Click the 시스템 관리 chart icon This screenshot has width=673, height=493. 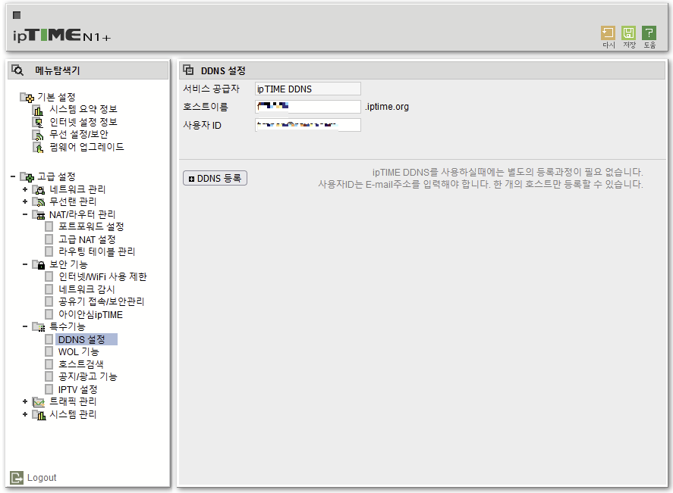point(39,414)
